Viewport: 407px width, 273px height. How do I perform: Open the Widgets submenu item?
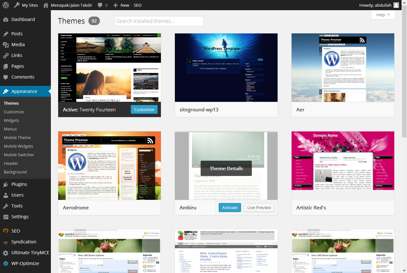coord(11,120)
